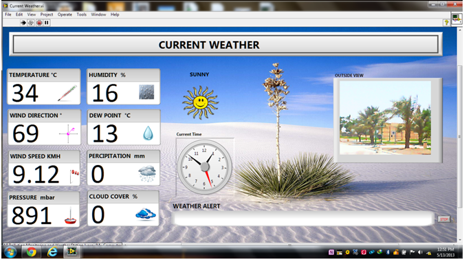Click the VI icon pane at top right
The width and height of the screenshot is (473, 262).
click(x=456, y=19)
